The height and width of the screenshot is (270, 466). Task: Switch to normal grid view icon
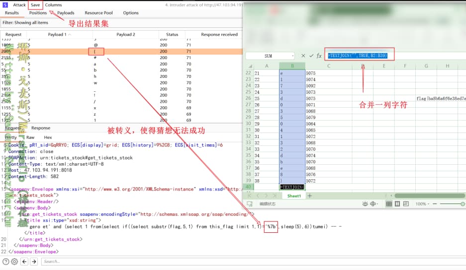[389, 204]
